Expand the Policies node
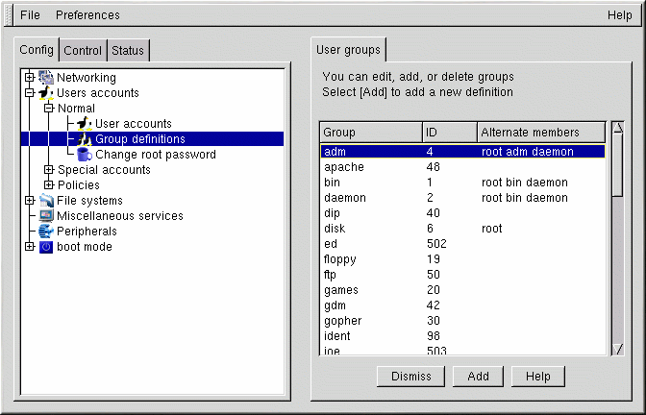Image resolution: width=646 pixels, height=415 pixels. pos(49,185)
